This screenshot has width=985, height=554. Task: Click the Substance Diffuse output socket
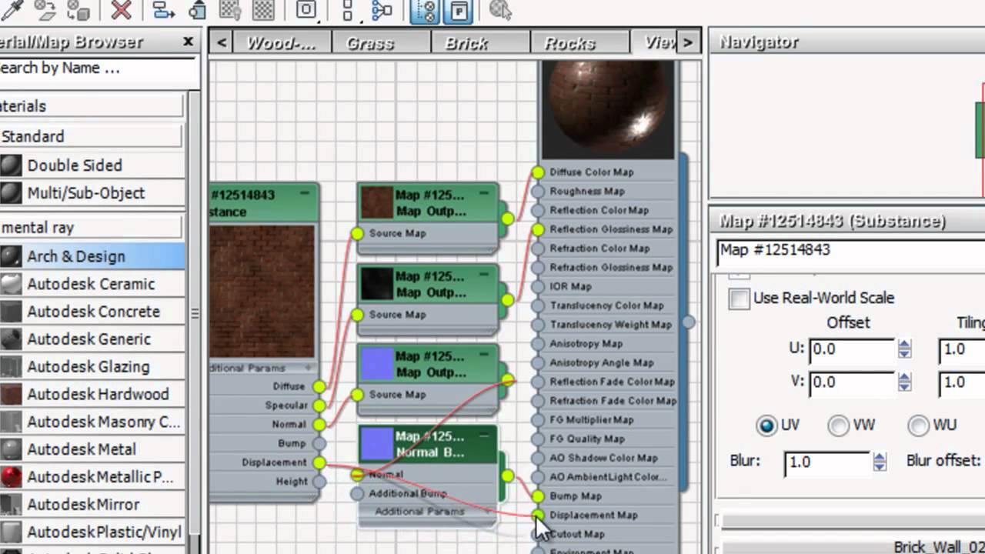point(319,386)
